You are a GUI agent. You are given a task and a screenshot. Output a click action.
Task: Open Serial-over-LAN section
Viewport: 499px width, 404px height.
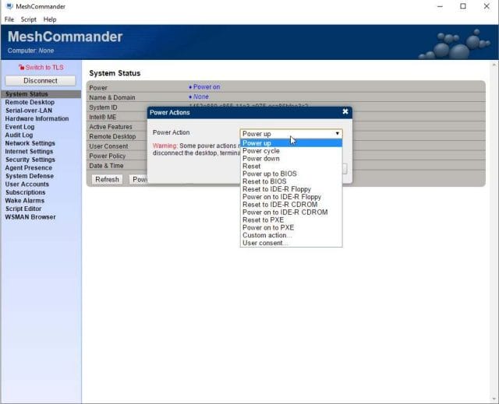pyautogui.click(x=29, y=111)
